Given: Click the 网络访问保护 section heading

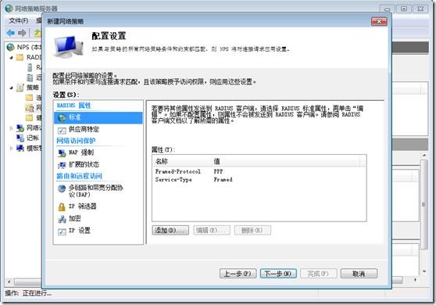Looking at the screenshot, I should click(76, 141).
